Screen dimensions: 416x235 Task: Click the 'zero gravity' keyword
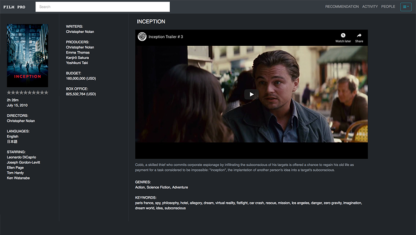click(332, 203)
